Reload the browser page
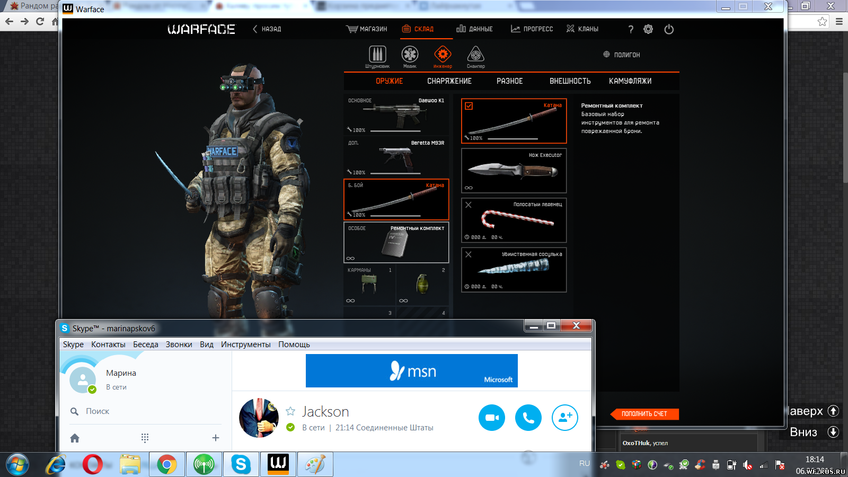 (x=40, y=22)
